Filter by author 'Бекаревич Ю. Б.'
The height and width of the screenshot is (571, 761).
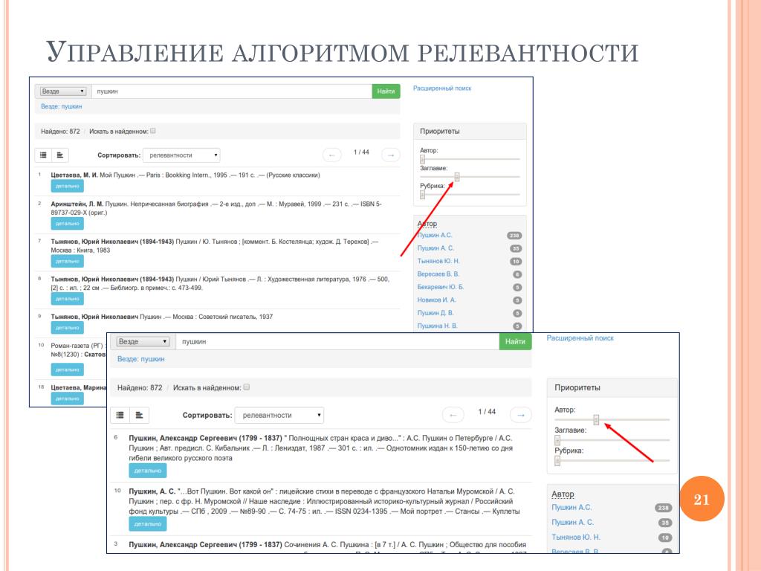pyautogui.click(x=441, y=287)
